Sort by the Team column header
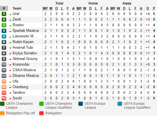 coord(17,8)
